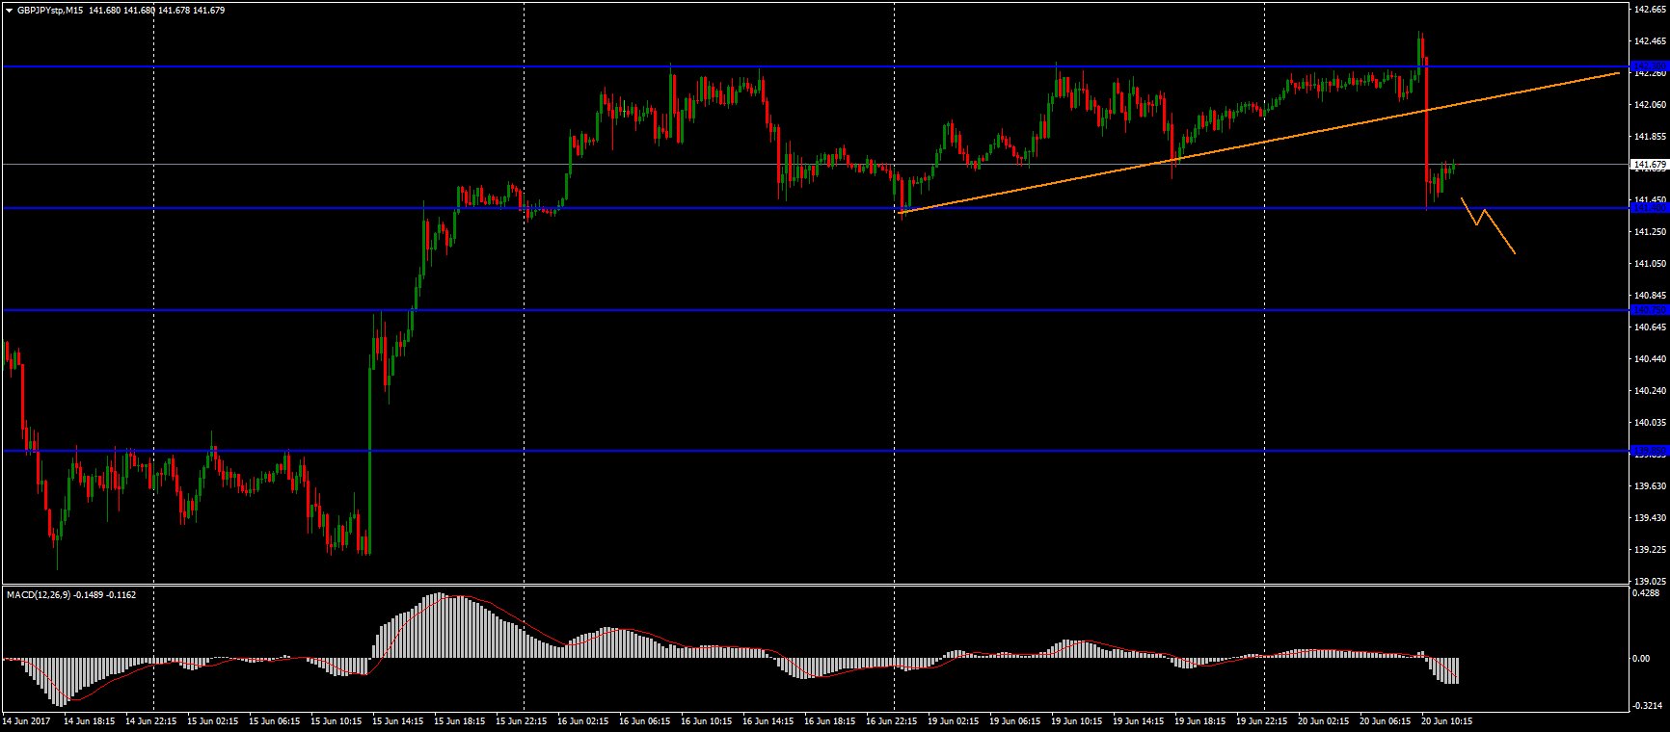Click the 140.440 price scale label
The height and width of the screenshot is (732, 1670).
[x=1651, y=359]
